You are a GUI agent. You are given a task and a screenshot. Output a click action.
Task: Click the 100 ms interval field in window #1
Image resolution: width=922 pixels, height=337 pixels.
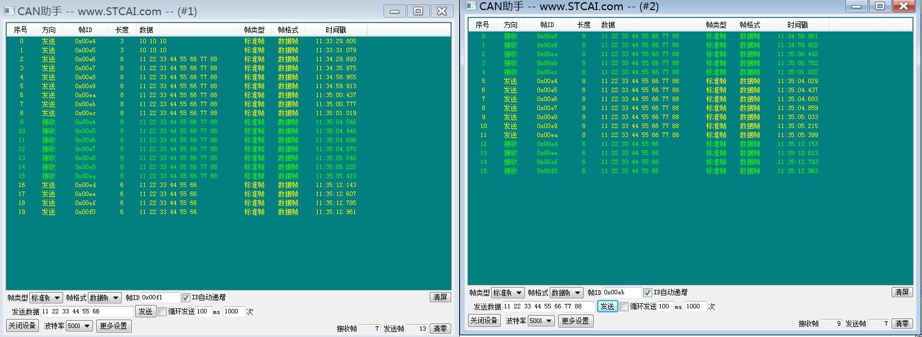click(x=203, y=312)
